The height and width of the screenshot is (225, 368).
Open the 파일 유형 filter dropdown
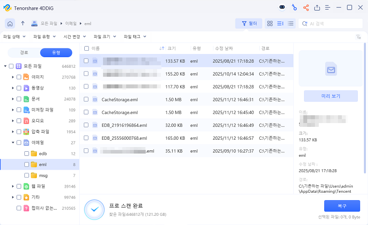click(x=44, y=36)
